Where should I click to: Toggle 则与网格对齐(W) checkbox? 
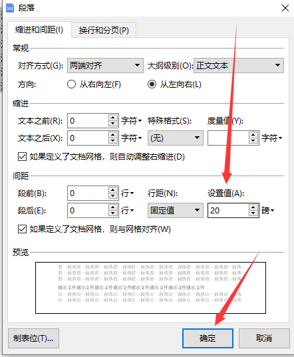(x=22, y=229)
